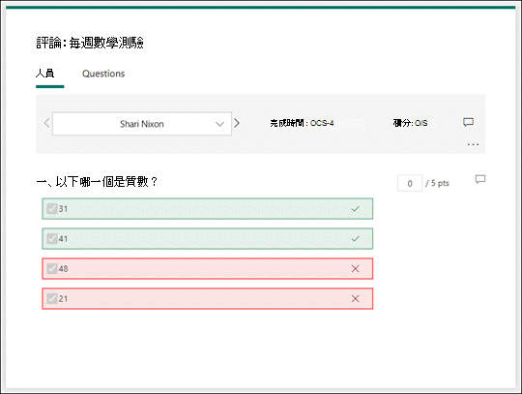
Task: Switch to the Questions tab
Action: (x=103, y=74)
